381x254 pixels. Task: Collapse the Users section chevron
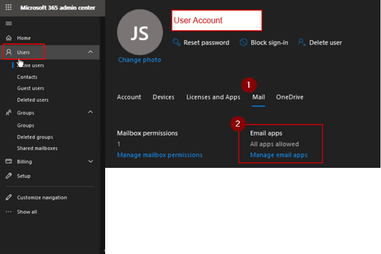tap(91, 52)
